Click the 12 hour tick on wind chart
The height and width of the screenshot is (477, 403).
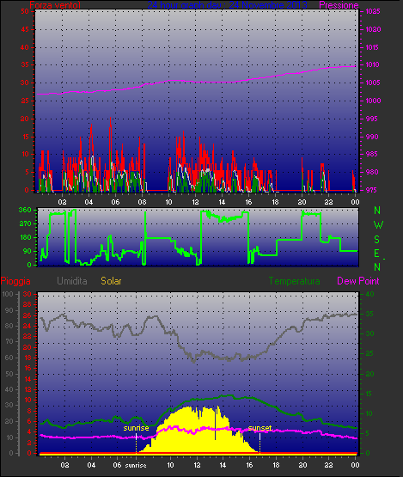(195, 202)
